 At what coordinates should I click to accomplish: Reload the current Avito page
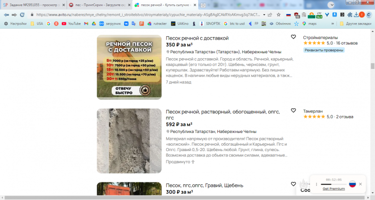tap(22, 15)
